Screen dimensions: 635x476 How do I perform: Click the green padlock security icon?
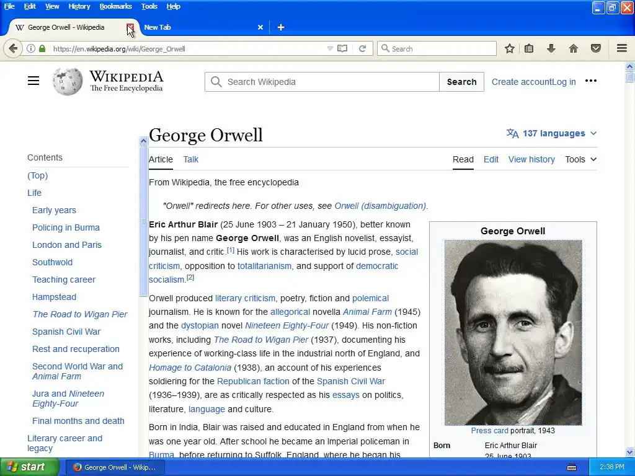tap(42, 48)
